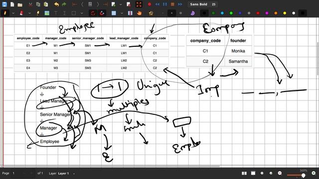Pick the gray color

coord(249,13)
